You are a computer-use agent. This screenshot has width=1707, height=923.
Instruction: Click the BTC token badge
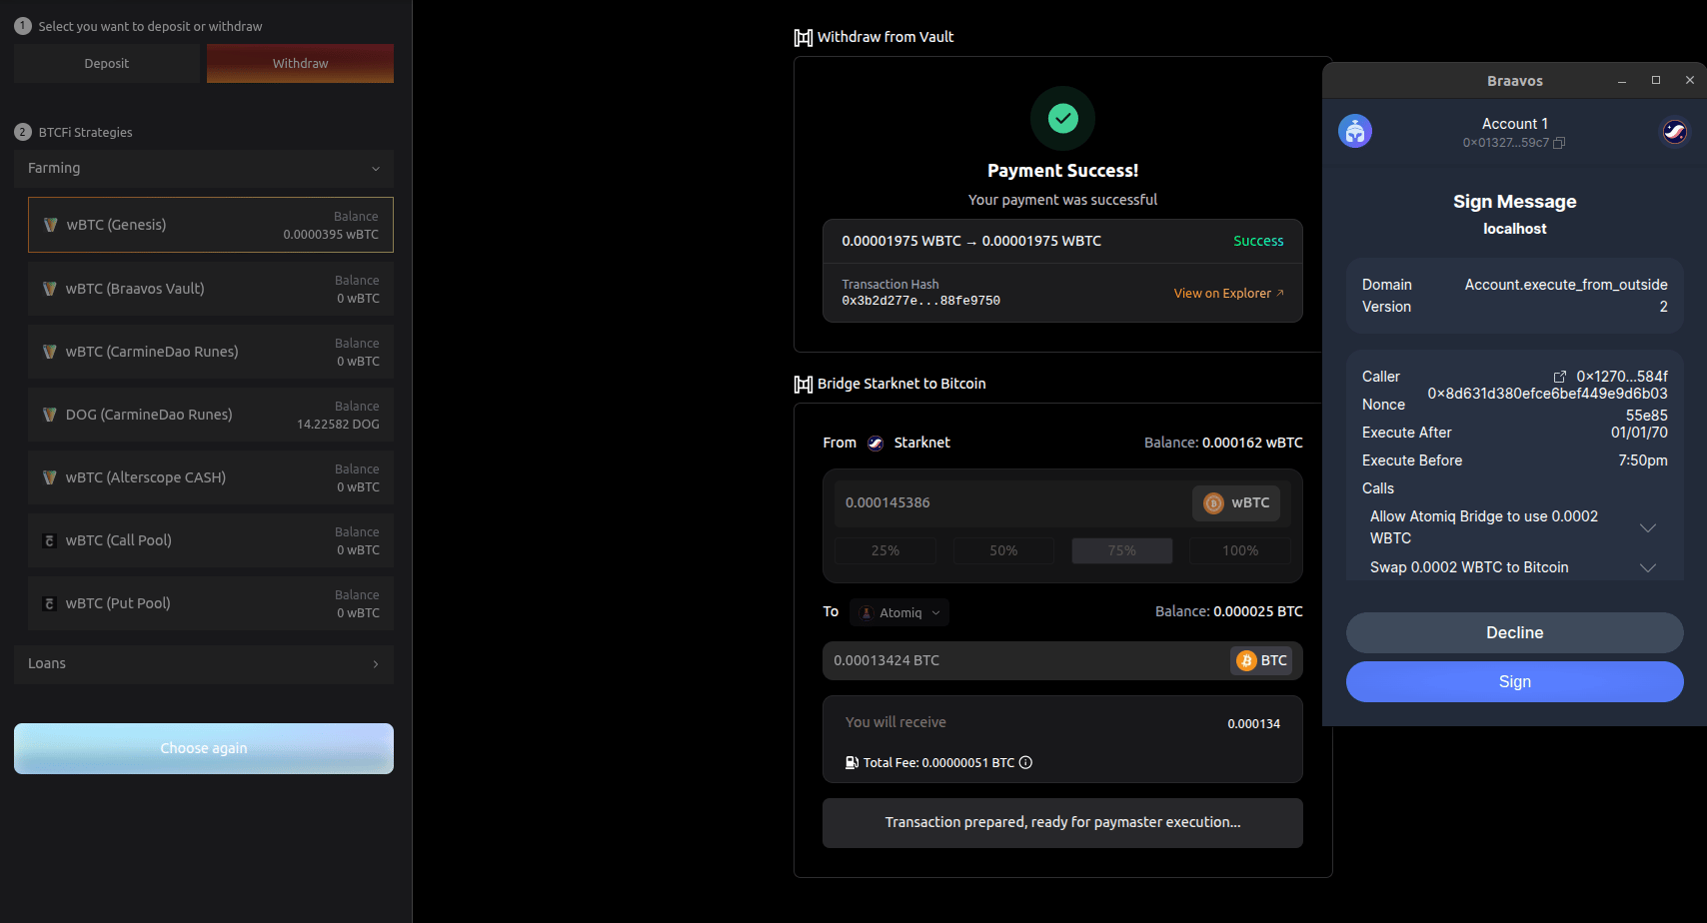(1262, 660)
